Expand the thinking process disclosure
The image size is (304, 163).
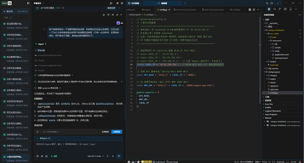(40, 50)
